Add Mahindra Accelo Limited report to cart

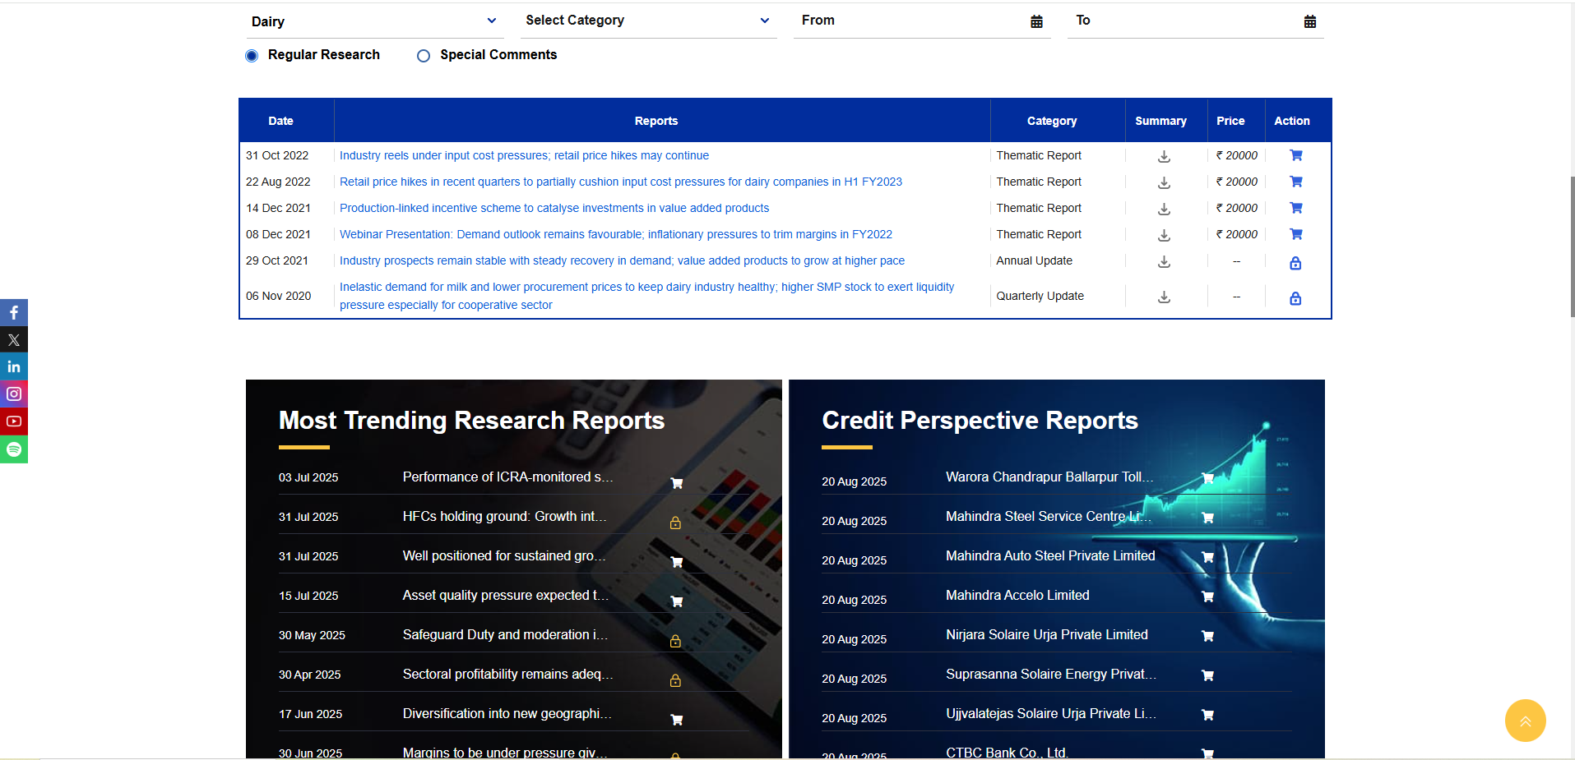[x=1207, y=596]
